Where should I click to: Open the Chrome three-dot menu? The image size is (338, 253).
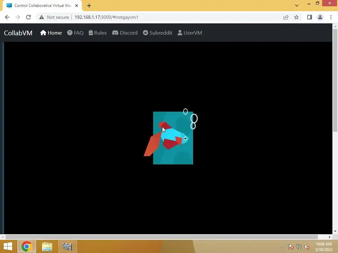331,17
